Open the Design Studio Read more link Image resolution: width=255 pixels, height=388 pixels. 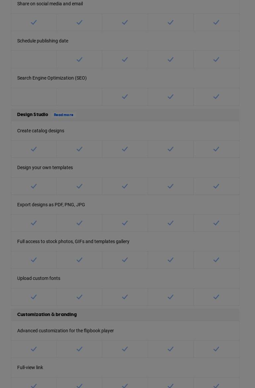[64, 115]
